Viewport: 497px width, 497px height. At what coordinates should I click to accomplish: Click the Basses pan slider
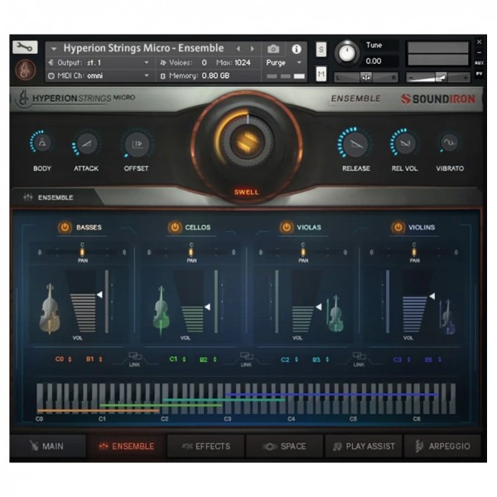click(82, 253)
